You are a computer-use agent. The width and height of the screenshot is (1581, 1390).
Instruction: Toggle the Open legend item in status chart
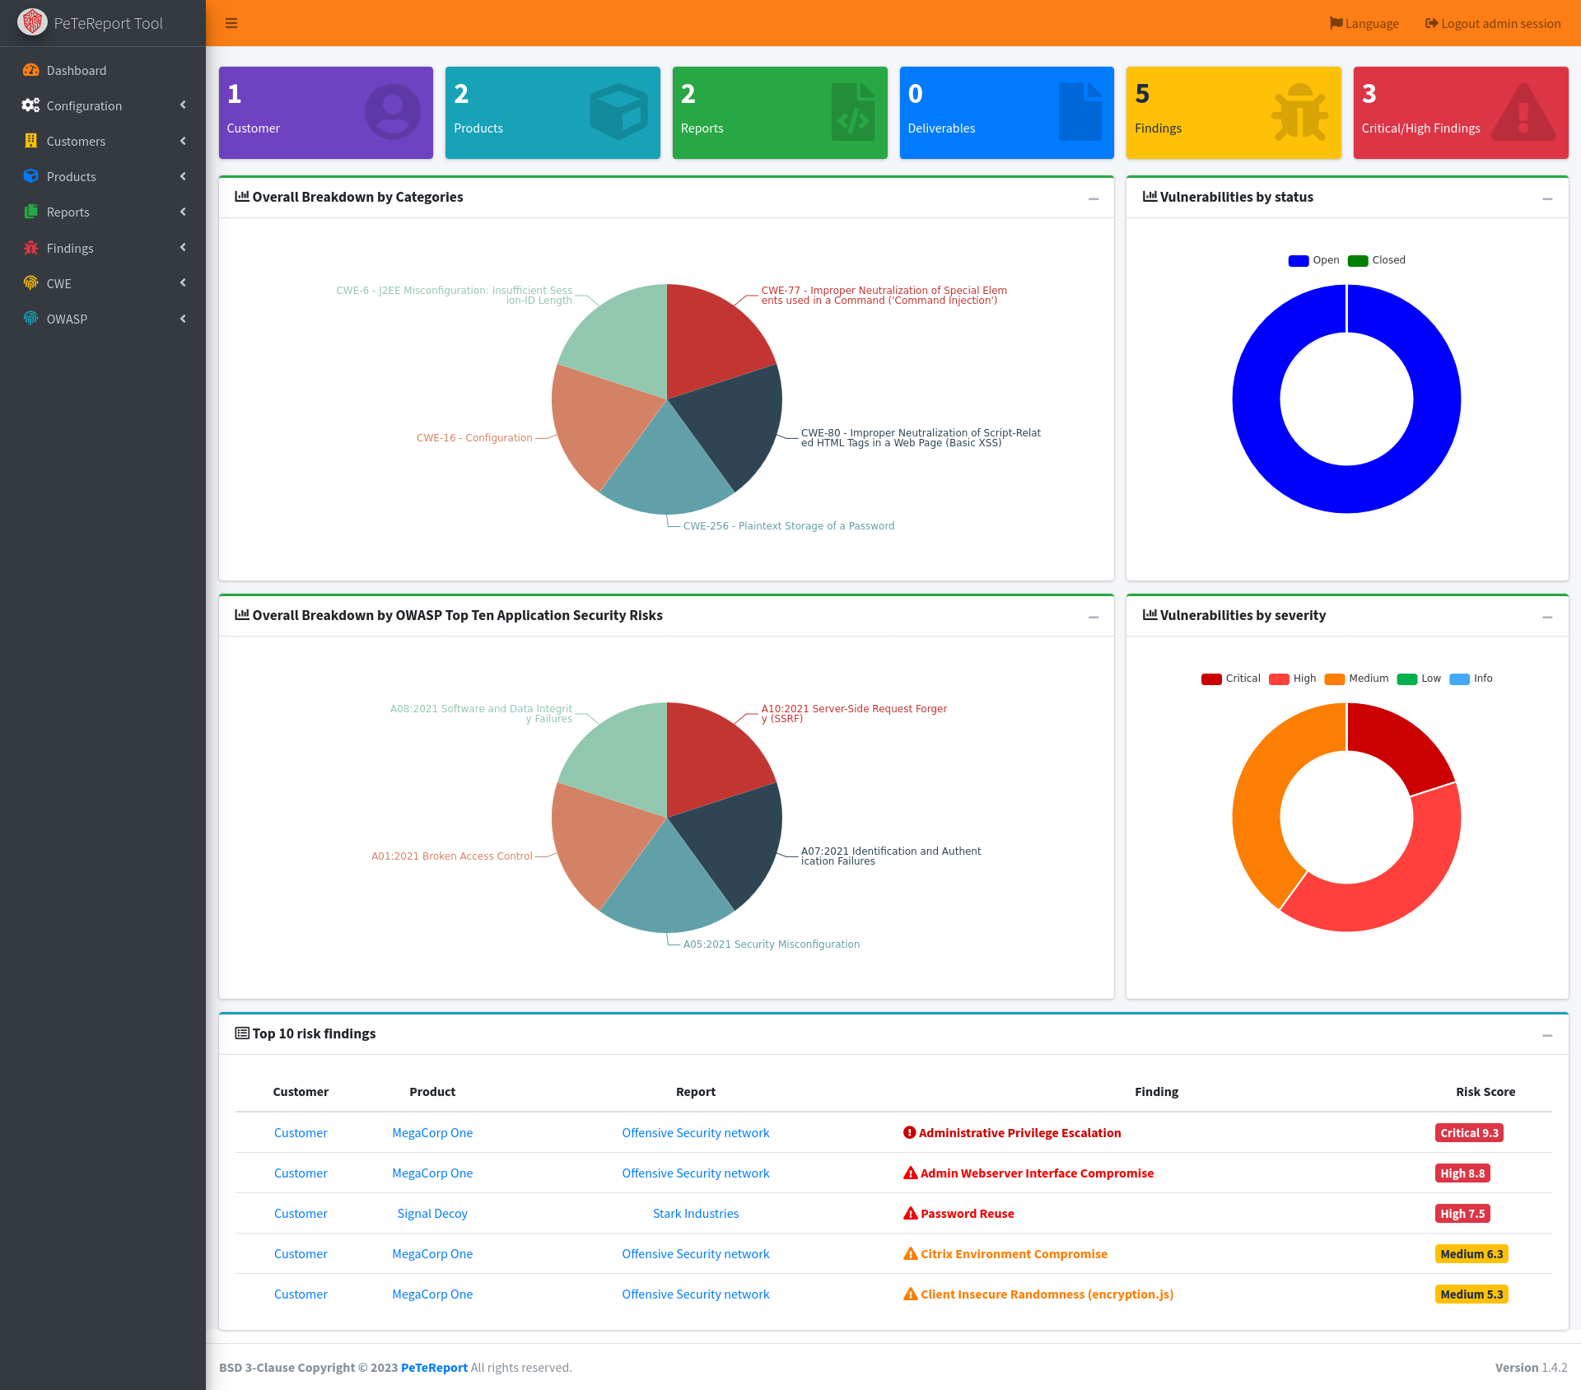1313,260
